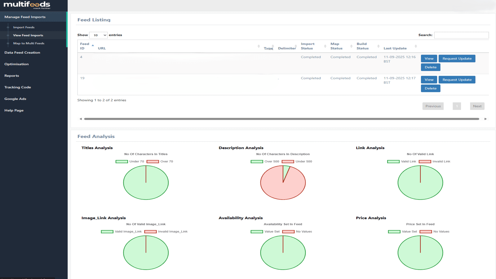Open Optimisation menu
This screenshot has height=279, width=496.
tap(16, 64)
